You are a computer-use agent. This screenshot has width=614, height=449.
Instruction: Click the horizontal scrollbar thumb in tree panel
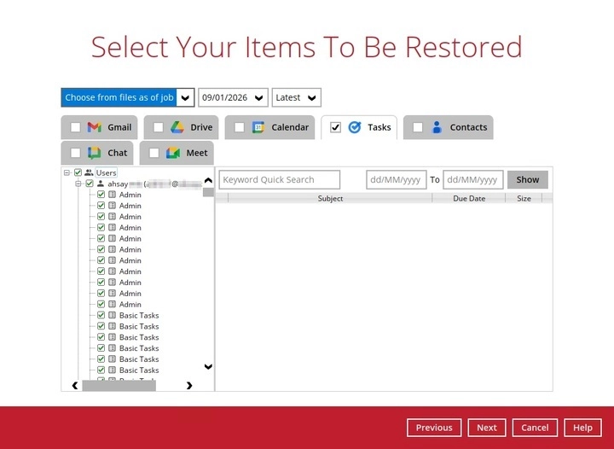(119, 386)
